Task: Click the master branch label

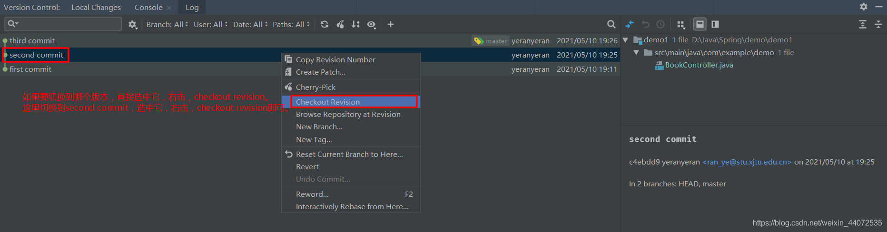Action: click(491, 41)
